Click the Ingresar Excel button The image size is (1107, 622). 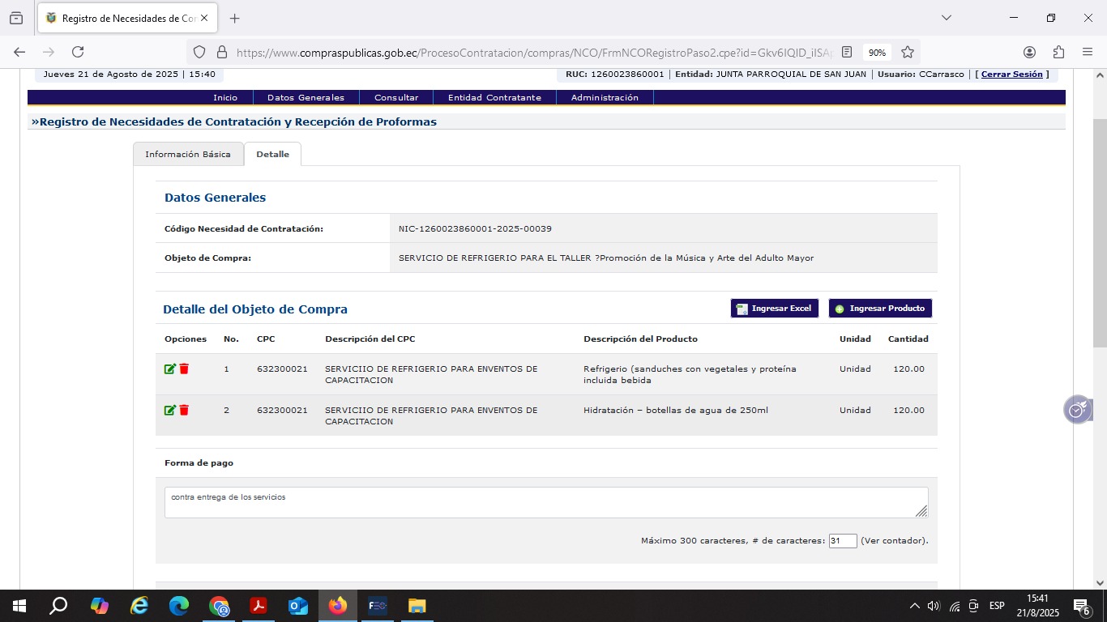(774, 309)
